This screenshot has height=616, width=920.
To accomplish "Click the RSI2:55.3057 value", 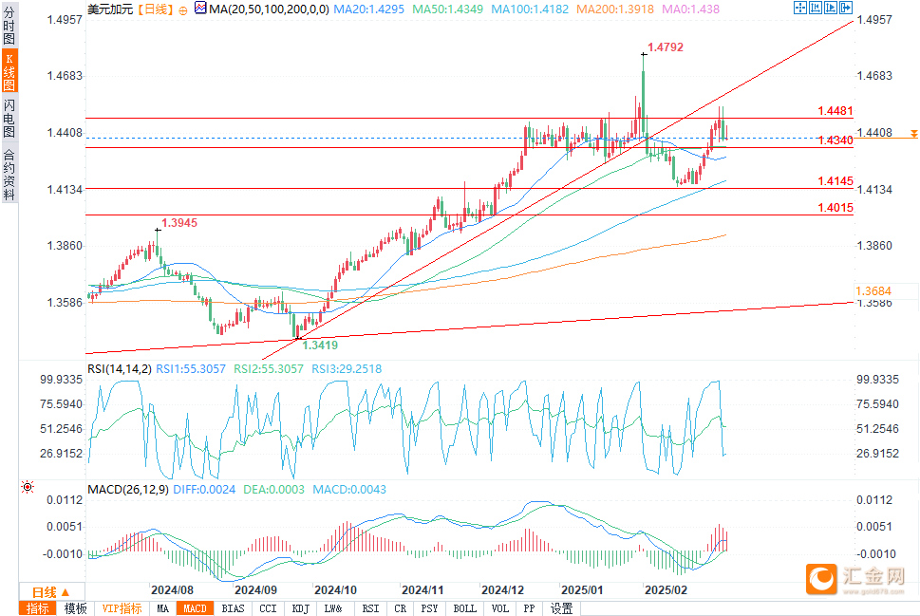I will click(x=269, y=369).
